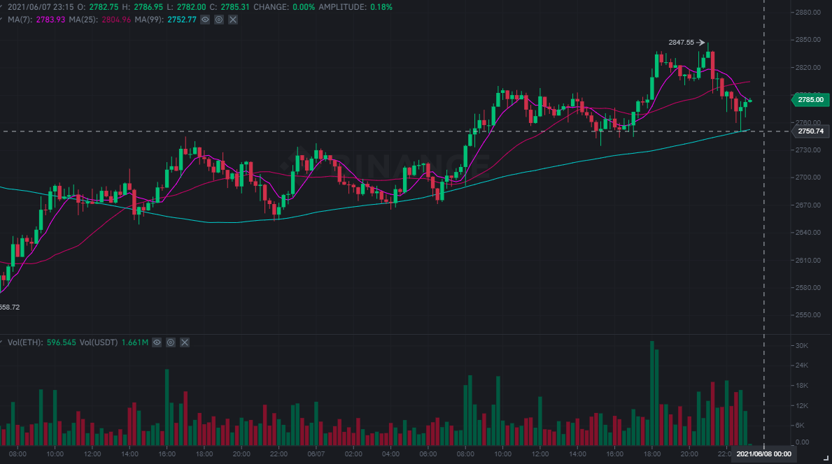Click the MA(99) value 2752.77
Image resolution: width=832 pixels, height=464 pixels.
pos(182,20)
